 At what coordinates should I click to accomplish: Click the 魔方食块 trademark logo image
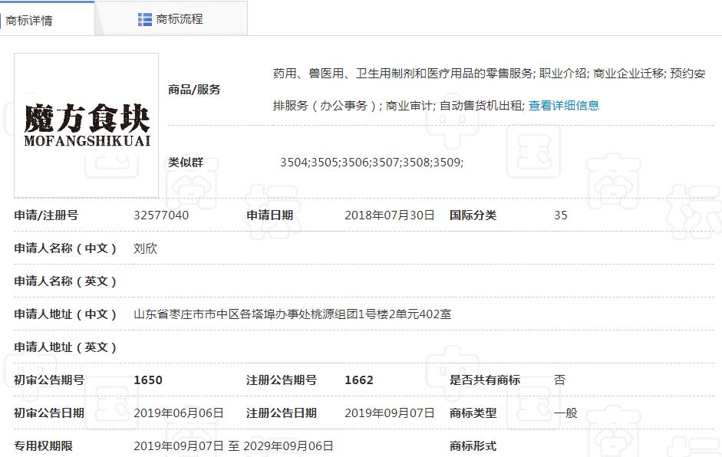(87, 125)
